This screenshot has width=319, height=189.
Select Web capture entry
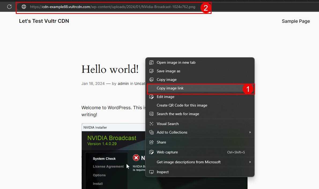pos(200,152)
